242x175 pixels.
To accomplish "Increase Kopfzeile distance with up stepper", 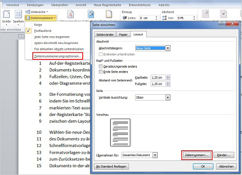I will (x=168, y=76).
